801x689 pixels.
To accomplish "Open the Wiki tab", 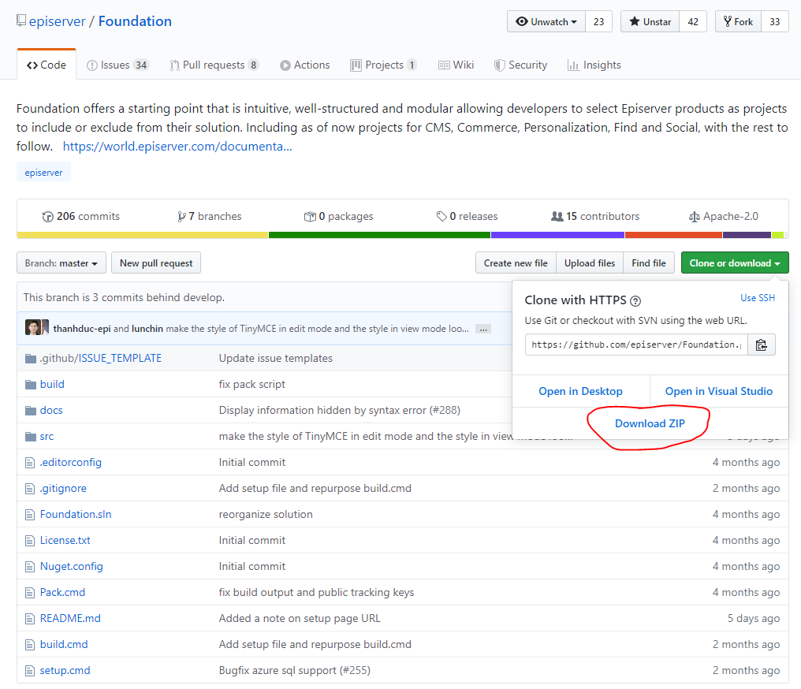I will (456, 65).
